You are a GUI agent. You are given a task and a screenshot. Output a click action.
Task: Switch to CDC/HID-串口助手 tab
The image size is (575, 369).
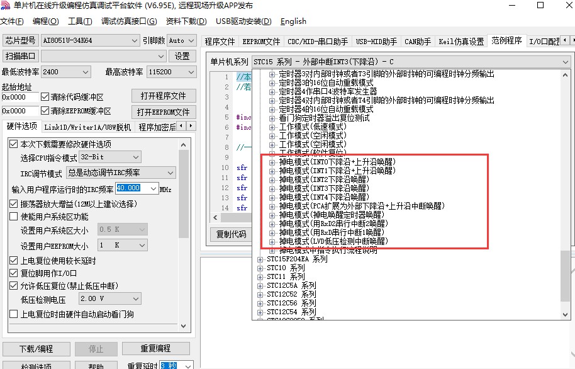point(318,42)
